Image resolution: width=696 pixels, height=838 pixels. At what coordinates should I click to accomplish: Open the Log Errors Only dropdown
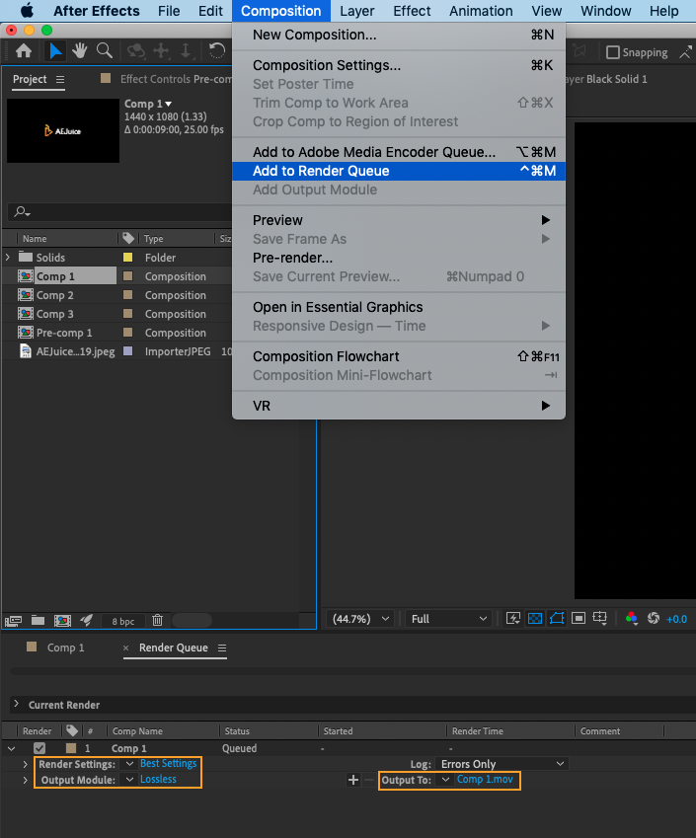click(502, 764)
